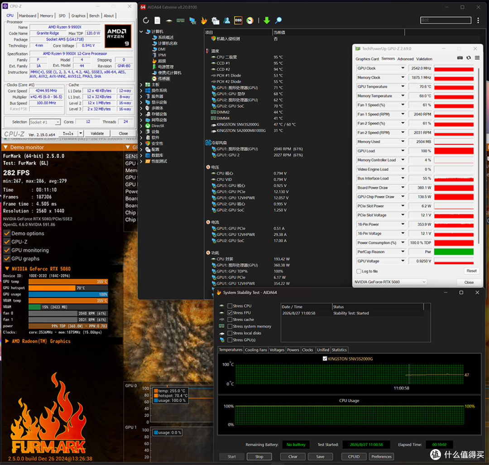Open the 数据库 tree category
The height and width of the screenshot is (465, 489).
pyautogui.click(x=154, y=155)
